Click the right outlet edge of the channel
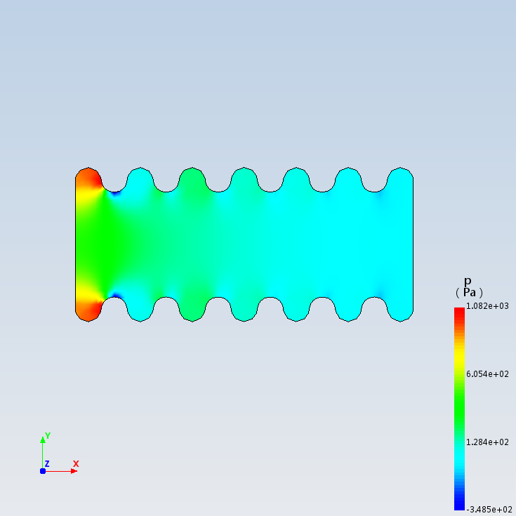The image size is (516, 516). [413, 244]
